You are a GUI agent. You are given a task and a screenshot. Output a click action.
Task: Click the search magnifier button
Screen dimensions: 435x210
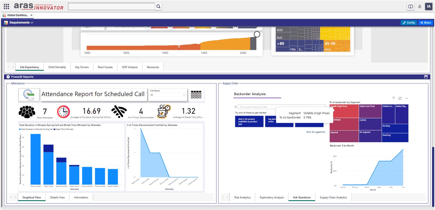159,7
